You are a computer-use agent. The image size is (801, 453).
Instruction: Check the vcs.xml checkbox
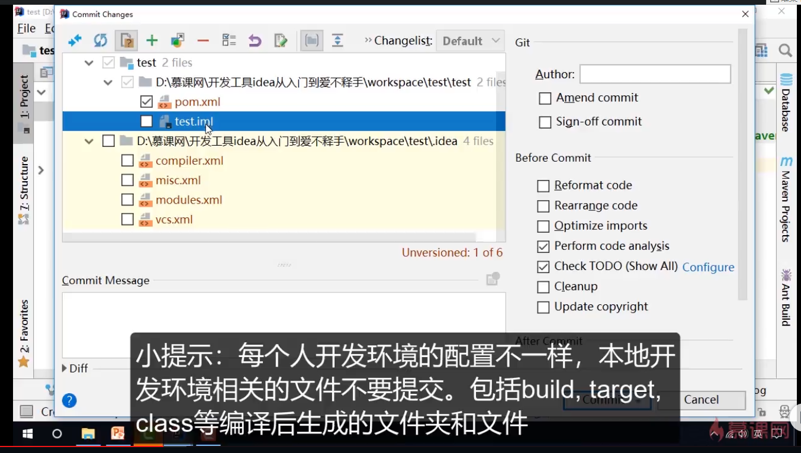tap(127, 220)
